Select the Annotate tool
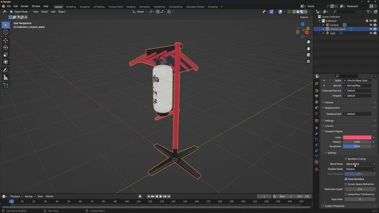Screen dimensions: 379x213 [x=6, y=70]
